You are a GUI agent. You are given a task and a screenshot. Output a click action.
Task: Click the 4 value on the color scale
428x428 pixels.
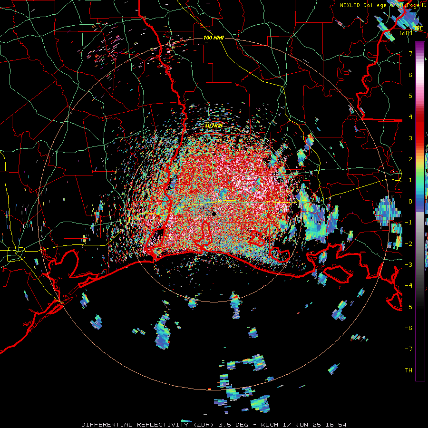click(x=410, y=117)
